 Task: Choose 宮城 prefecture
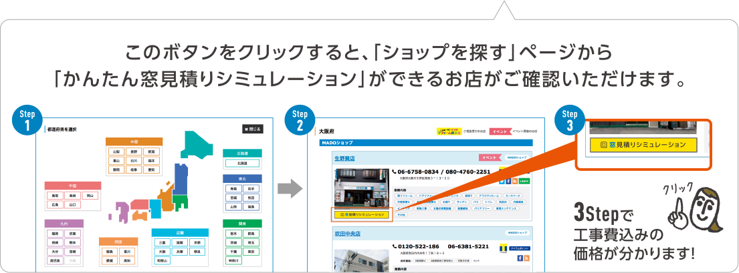click(233, 198)
